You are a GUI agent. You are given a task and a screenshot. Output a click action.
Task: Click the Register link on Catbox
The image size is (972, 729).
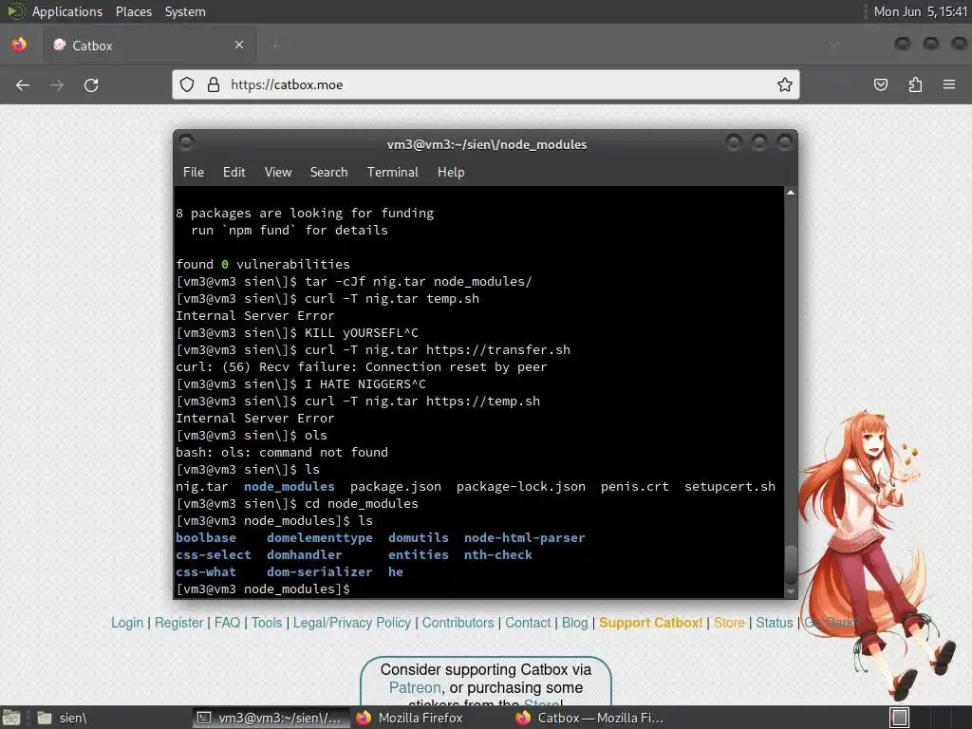179,623
